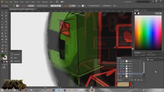164x92 pixels.
Task: Click the Delete Selection trash icon in Layers
Action: [x=141, y=80]
